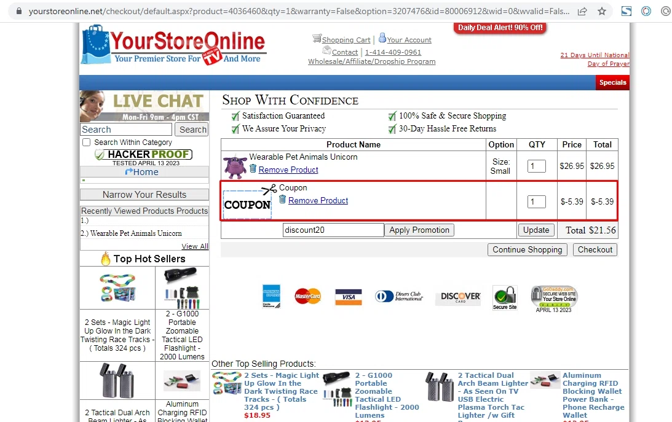Click quantity field for Unicorn product

click(x=537, y=166)
